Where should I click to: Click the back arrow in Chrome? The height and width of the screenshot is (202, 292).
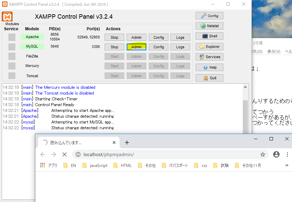(43, 154)
